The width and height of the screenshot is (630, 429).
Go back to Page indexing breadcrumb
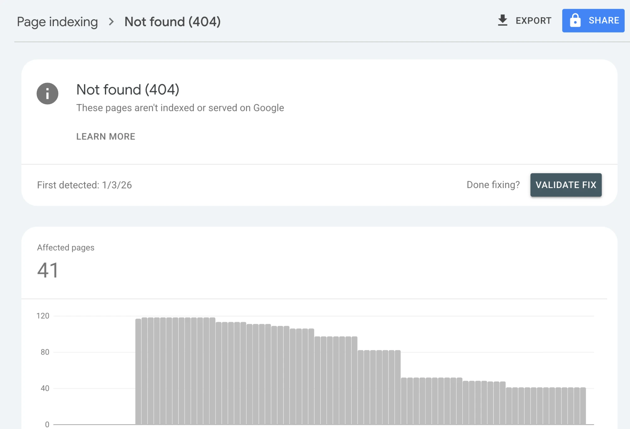click(57, 22)
